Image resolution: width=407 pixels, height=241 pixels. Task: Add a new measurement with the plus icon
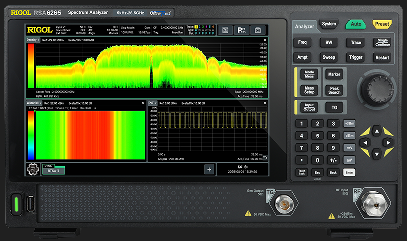(209, 169)
